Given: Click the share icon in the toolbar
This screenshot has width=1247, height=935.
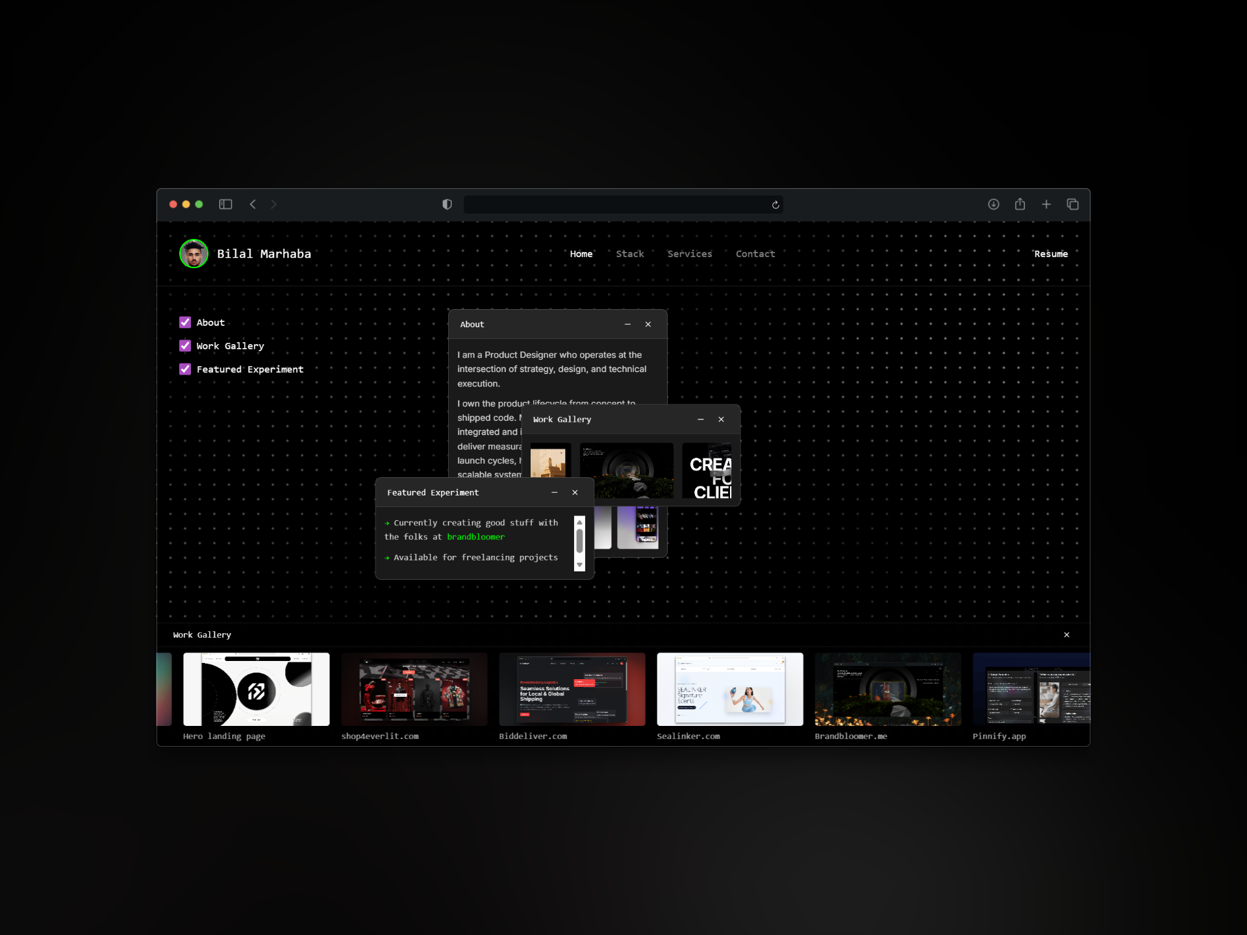Looking at the screenshot, I should click(x=1020, y=204).
